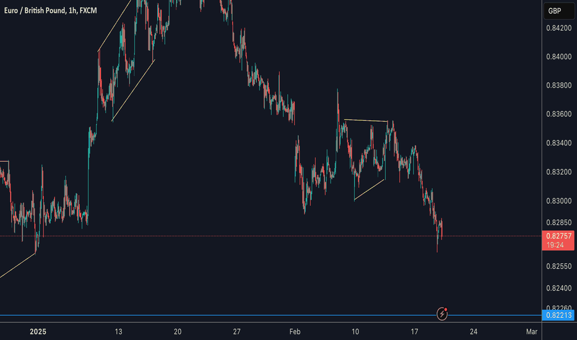Select the flat trendline above February 10 highs

tap(366, 120)
